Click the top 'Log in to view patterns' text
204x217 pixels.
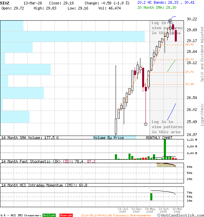[167, 28]
